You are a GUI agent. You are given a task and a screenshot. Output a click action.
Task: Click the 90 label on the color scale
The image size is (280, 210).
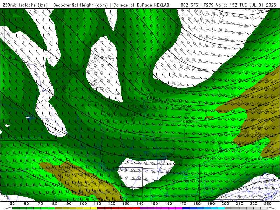coord(69,204)
